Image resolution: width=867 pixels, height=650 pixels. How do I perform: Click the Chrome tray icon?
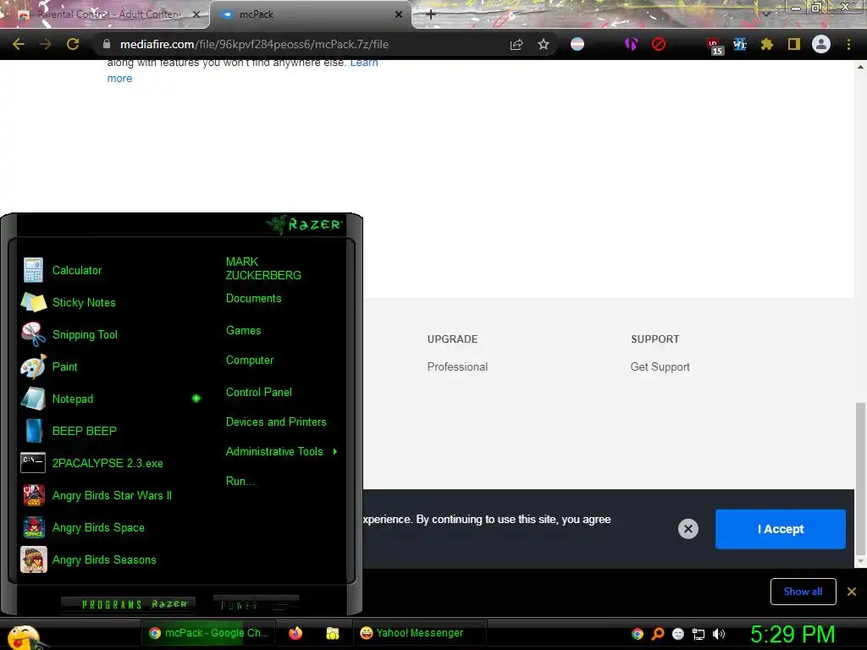[638, 634]
